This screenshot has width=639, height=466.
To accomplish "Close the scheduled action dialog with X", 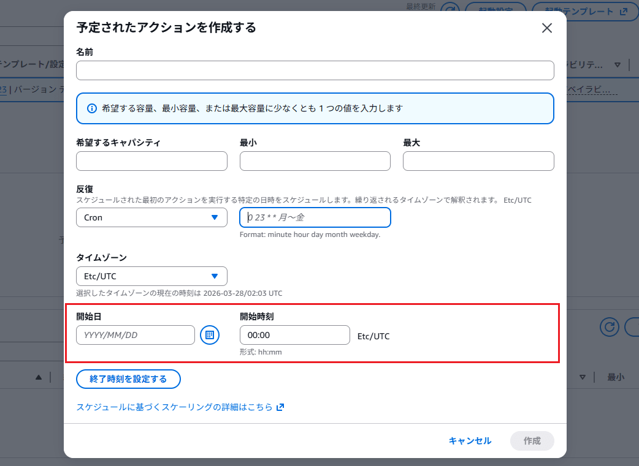I will (547, 28).
